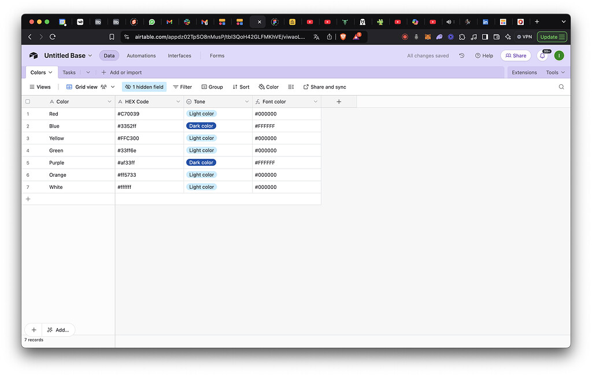Open the Filter options in the toolbar
This screenshot has height=376, width=592.
click(182, 87)
